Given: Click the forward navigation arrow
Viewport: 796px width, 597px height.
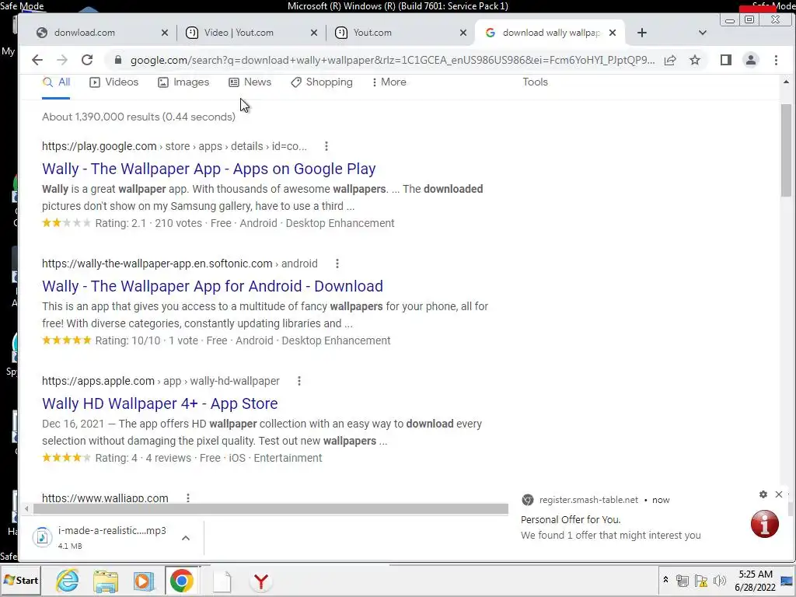Looking at the screenshot, I should pyautogui.click(x=62, y=60).
